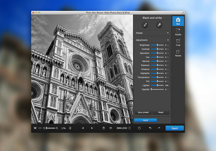Click the cathedral photo preview
The height and width of the screenshot is (151, 216).
click(82, 69)
